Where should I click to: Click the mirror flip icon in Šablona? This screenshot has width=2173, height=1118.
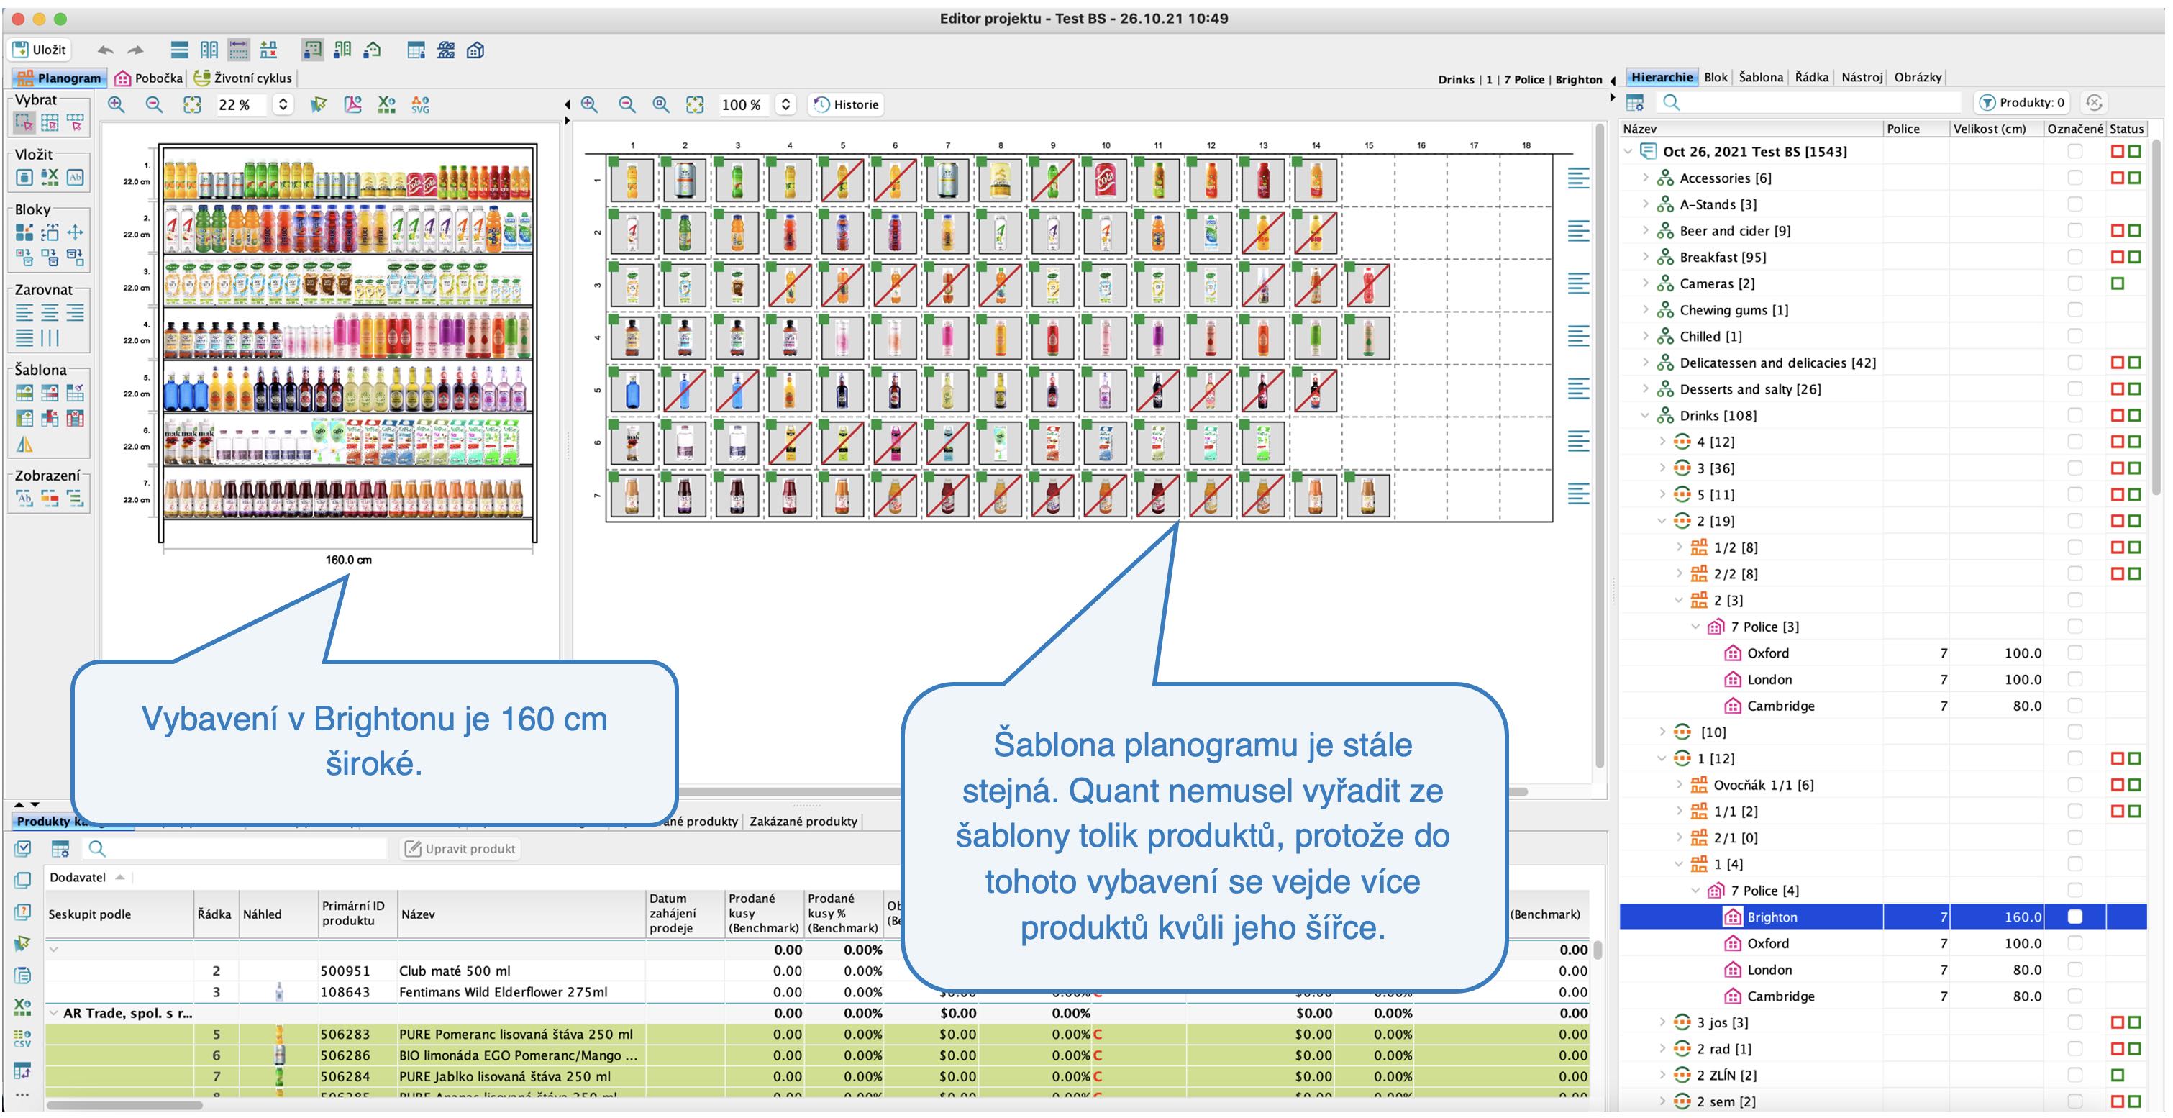[x=24, y=444]
